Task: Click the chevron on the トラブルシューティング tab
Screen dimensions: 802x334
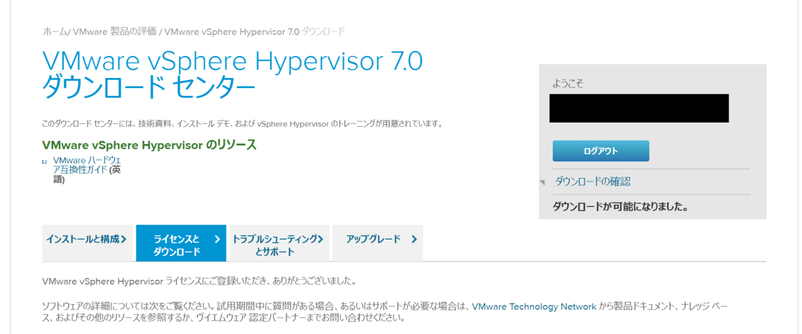Action: [320, 239]
